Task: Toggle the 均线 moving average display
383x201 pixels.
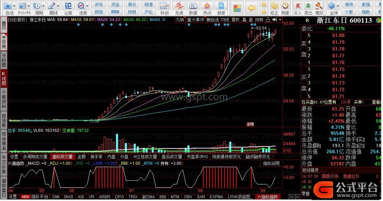Action: [x=225, y=20]
